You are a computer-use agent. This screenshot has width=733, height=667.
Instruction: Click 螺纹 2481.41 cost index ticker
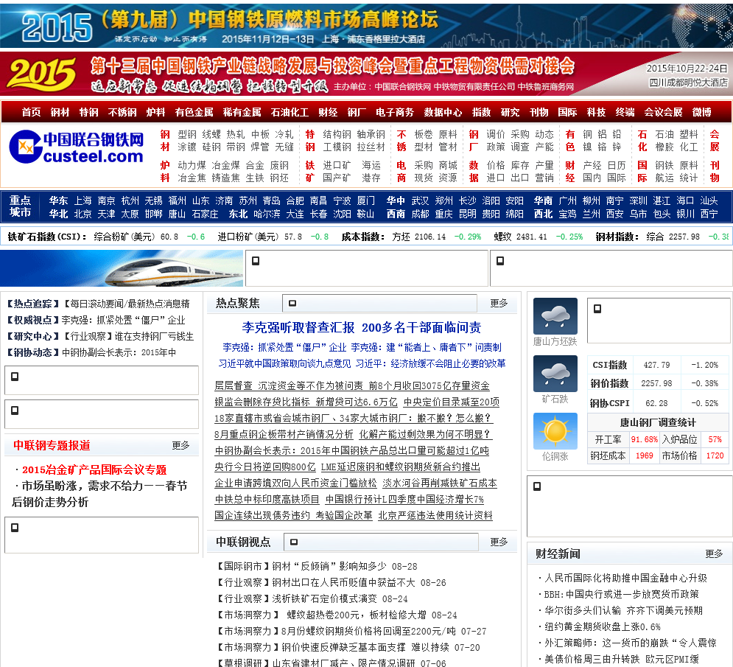pos(520,237)
